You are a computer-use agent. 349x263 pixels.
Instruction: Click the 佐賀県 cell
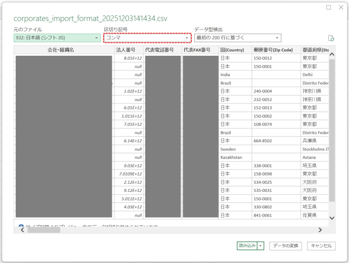(315, 215)
